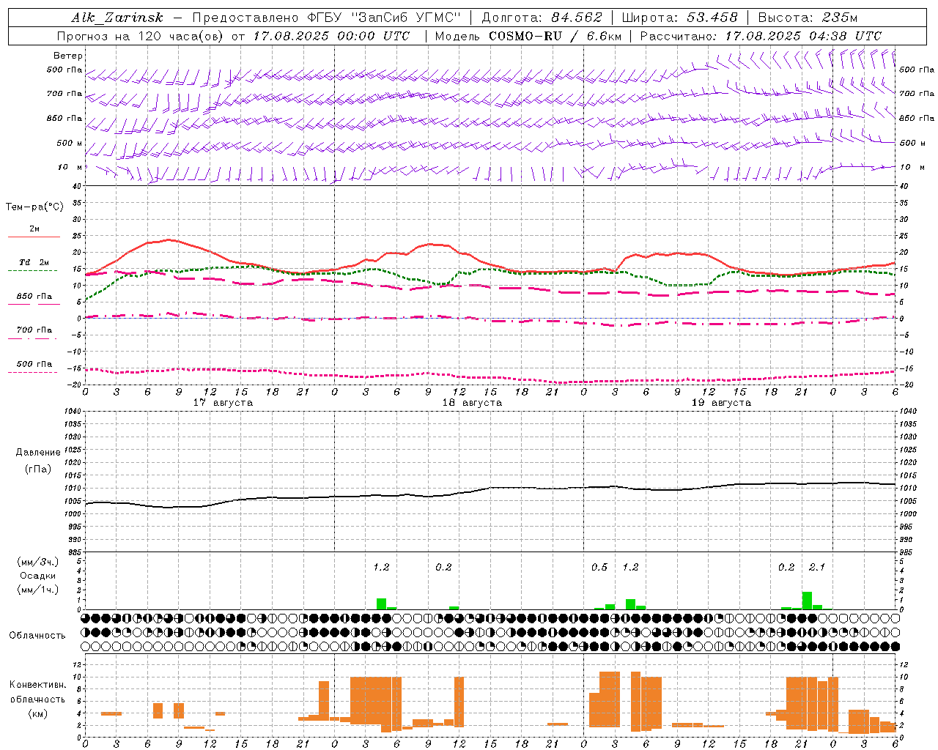Click the Конвективн. convective cloud label

click(37, 685)
